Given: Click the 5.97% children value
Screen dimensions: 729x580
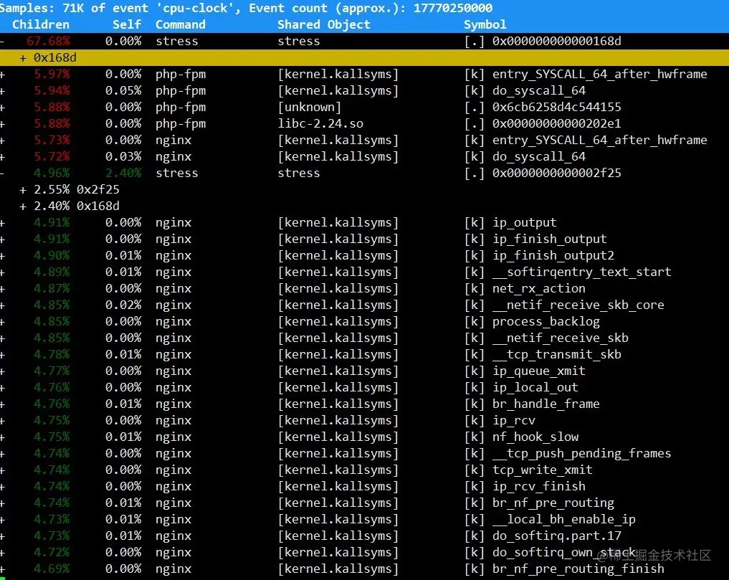Looking at the screenshot, I should click(x=52, y=75).
